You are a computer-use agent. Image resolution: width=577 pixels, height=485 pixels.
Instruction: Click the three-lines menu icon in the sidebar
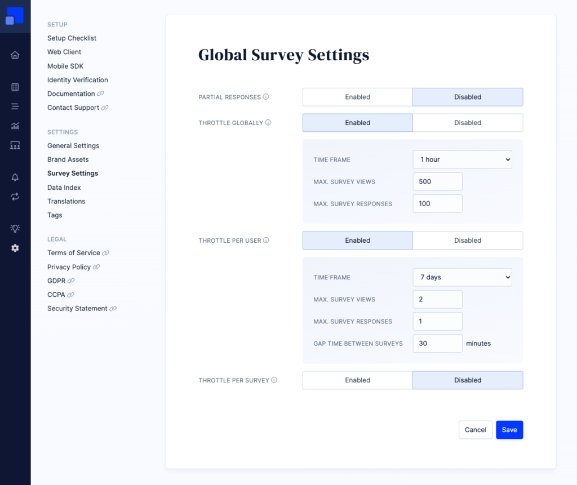pyautogui.click(x=15, y=106)
